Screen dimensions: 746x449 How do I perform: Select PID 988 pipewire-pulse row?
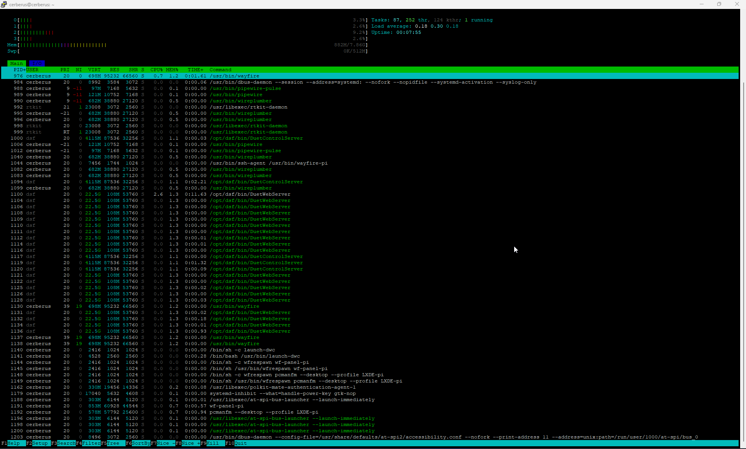369,88
